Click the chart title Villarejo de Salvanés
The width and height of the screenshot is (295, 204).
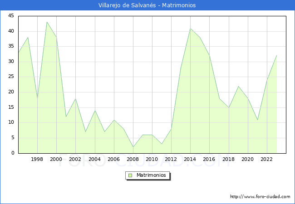click(x=147, y=5)
